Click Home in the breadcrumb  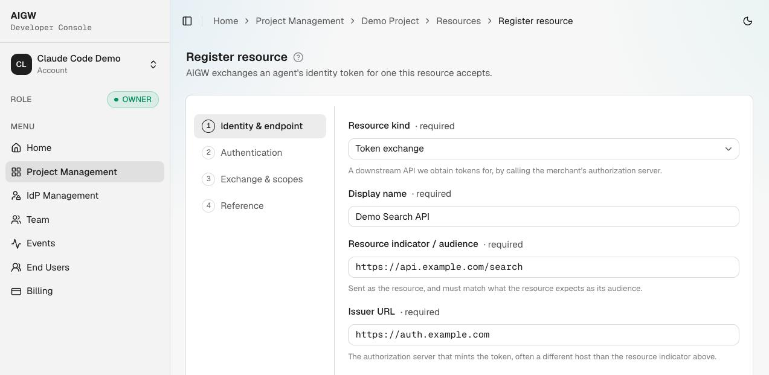tap(225, 21)
